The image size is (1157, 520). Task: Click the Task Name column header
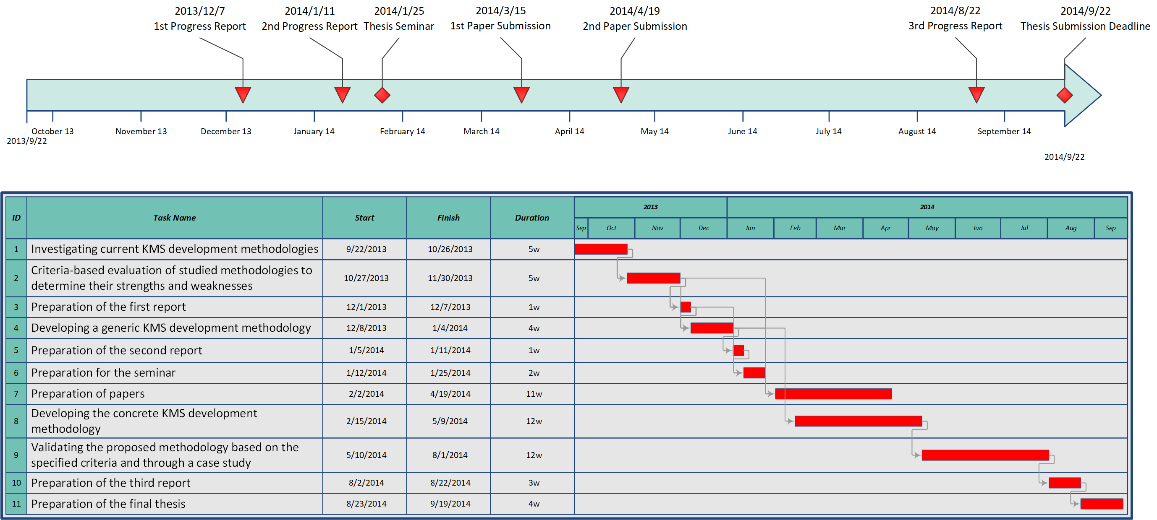[174, 218]
